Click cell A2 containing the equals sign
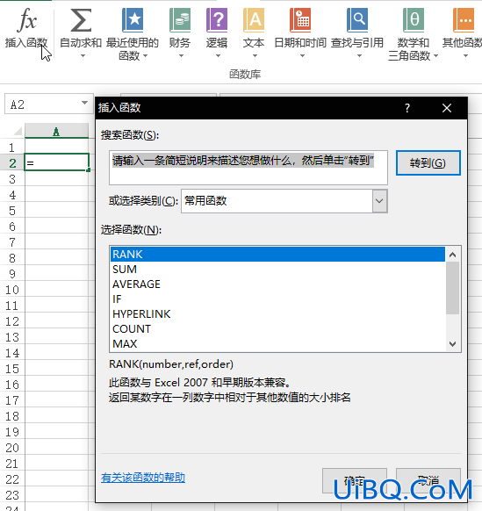This screenshot has height=511, width=482. point(56,162)
